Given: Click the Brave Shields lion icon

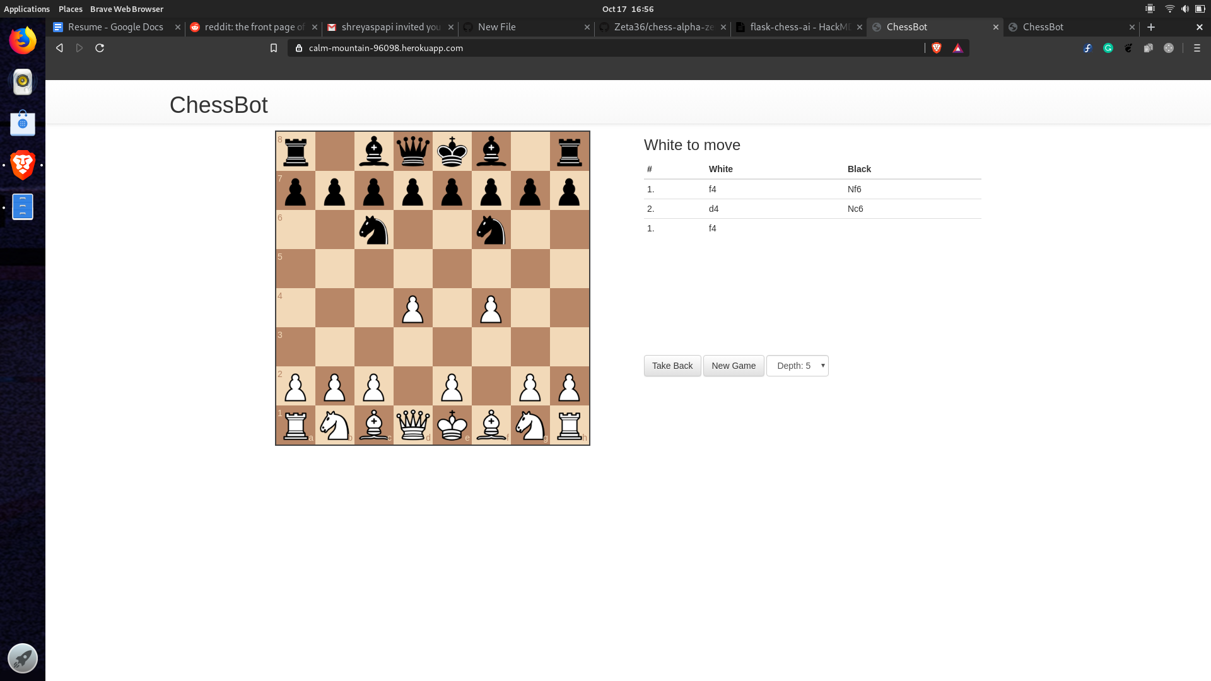Looking at the screenshot, I should pyautogui.click(x=937, y=48).
